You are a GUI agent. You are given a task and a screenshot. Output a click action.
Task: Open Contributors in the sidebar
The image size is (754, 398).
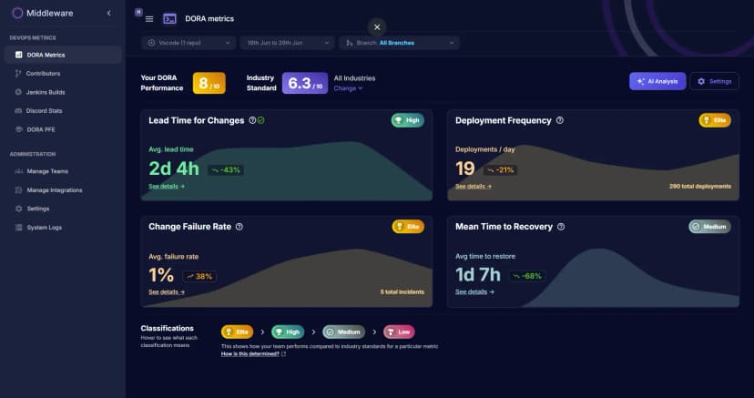(x=43, y=73)
